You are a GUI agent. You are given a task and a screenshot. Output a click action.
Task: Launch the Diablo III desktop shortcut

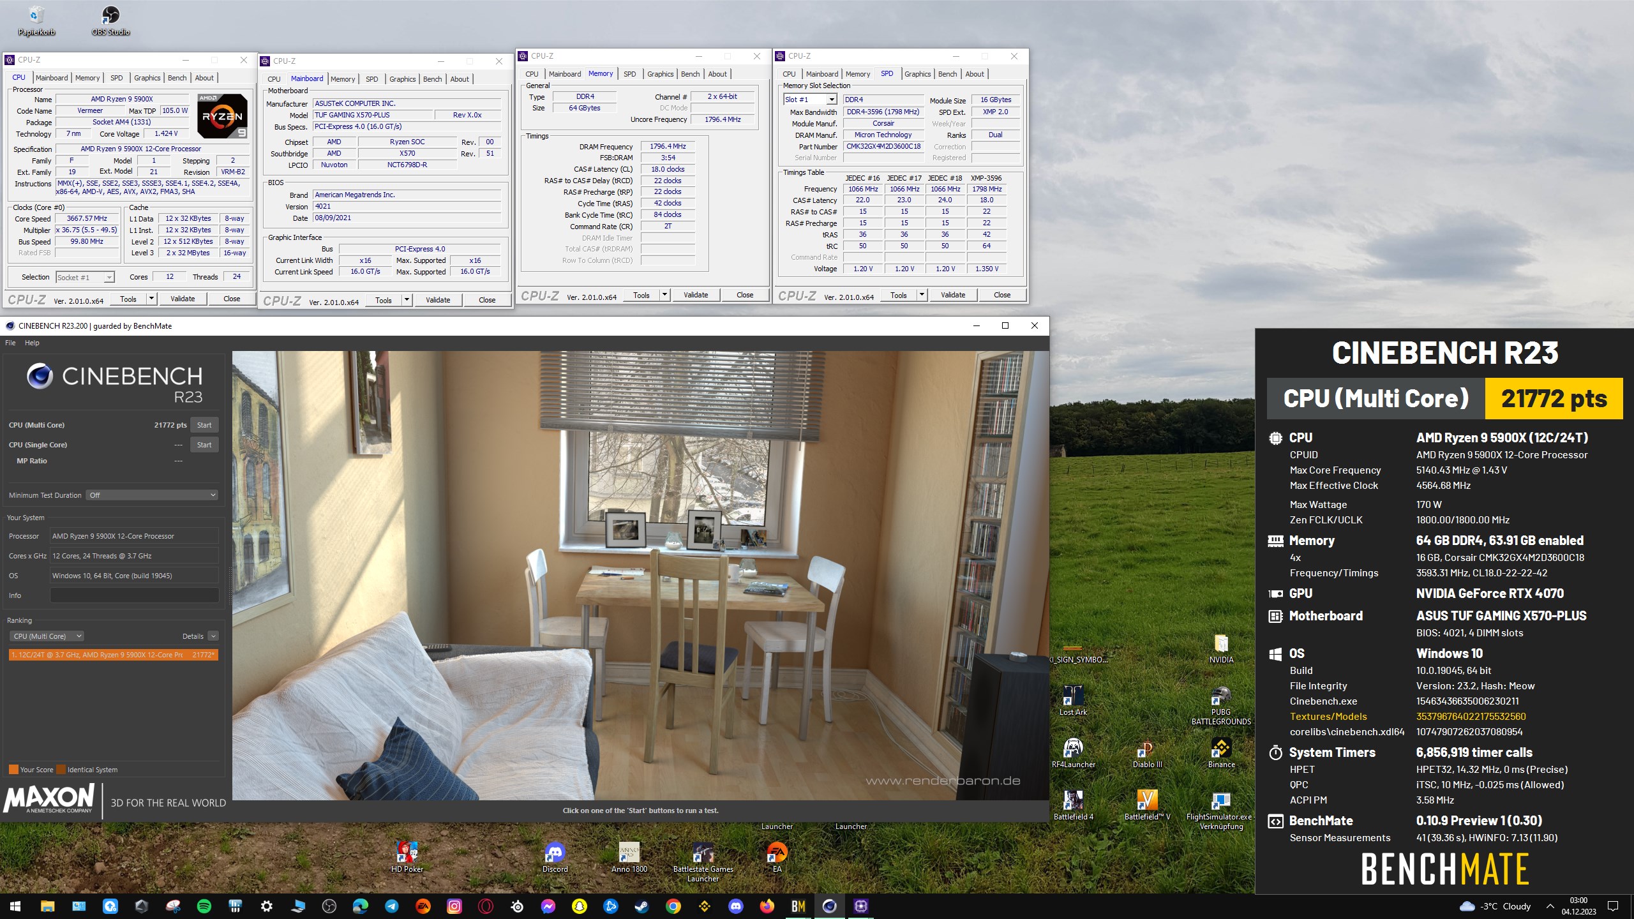1147,752
